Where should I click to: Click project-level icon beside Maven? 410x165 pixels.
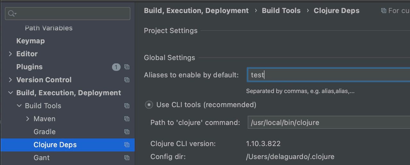tap(127, 119)
